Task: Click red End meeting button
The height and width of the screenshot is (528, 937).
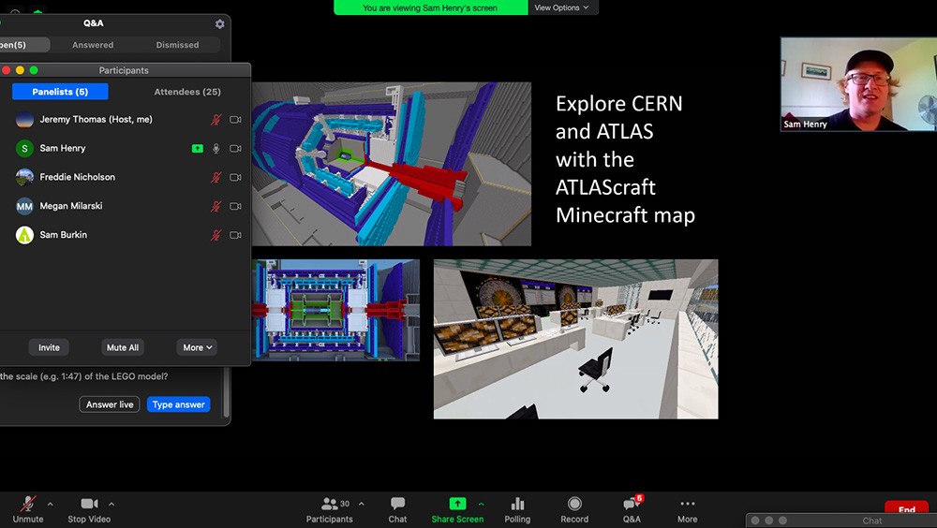Action: (x=906, y=509)
